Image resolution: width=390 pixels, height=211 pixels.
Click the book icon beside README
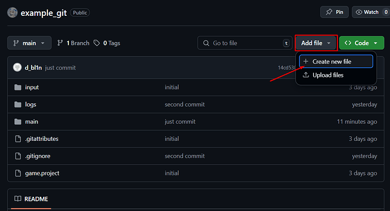[18, 199]
